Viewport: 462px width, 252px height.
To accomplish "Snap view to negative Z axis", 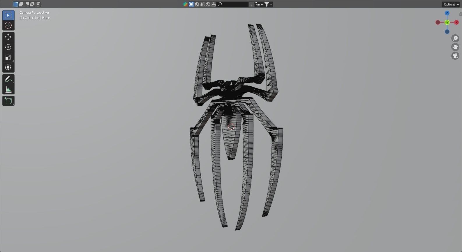I will (447, 32).
